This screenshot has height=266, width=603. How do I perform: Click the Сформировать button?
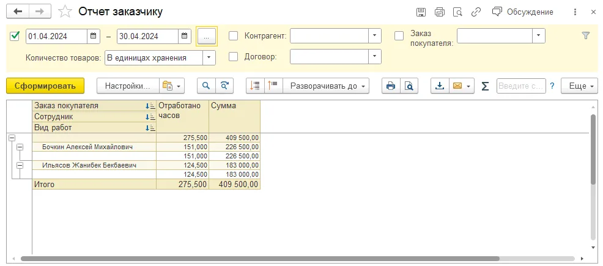click(45, 86)
